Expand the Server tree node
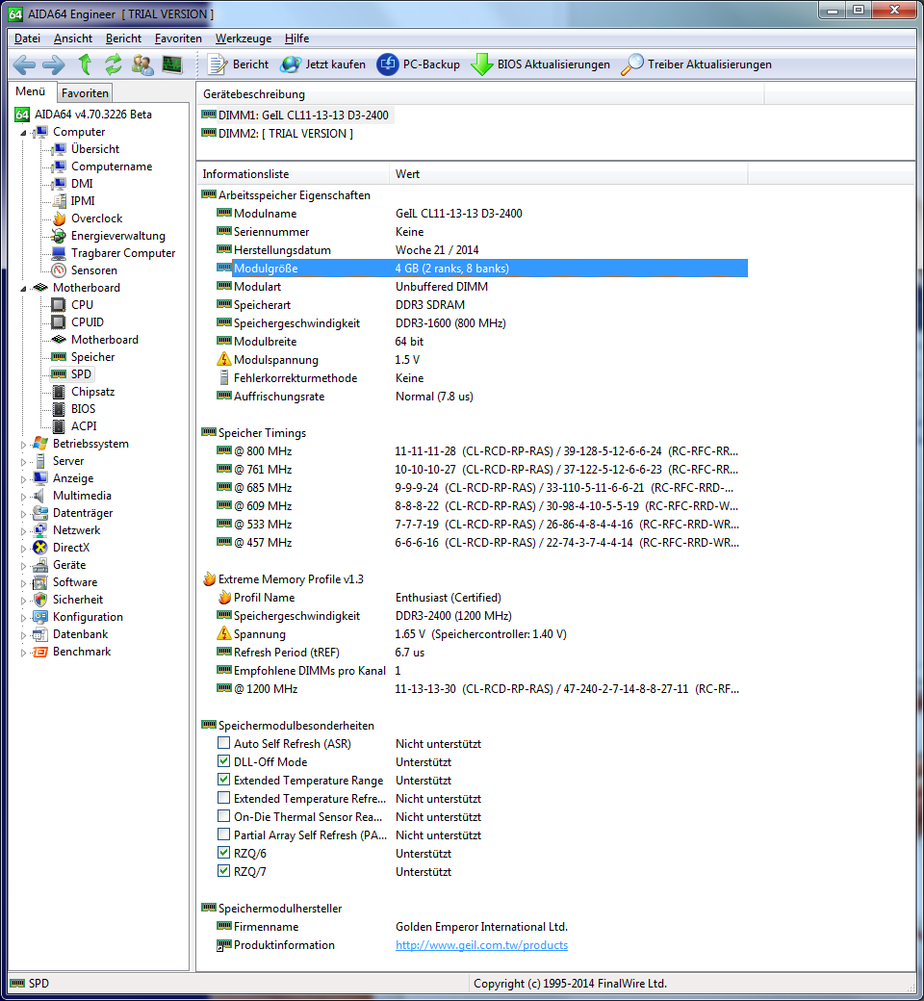Screen dimensions: 924x1001 (24, 462)
